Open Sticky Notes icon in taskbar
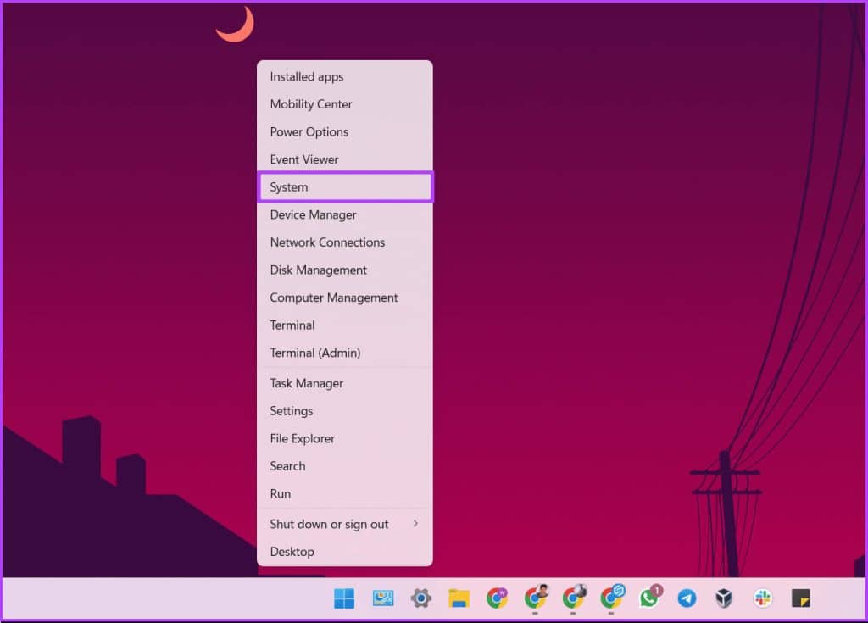The image size is (868, 623). pos(800,598)
